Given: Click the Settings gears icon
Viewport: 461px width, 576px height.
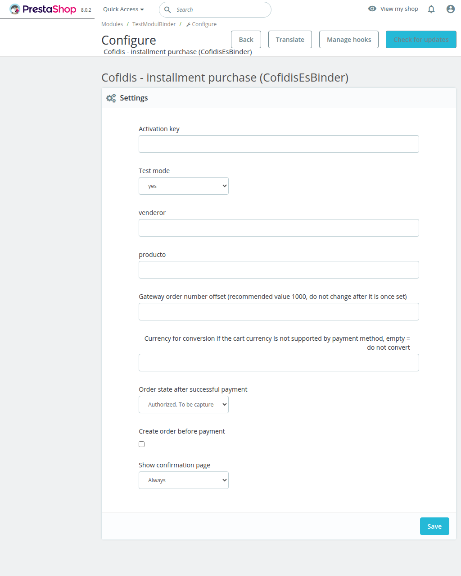Looking at the screenshot, I should pos(111,98).
